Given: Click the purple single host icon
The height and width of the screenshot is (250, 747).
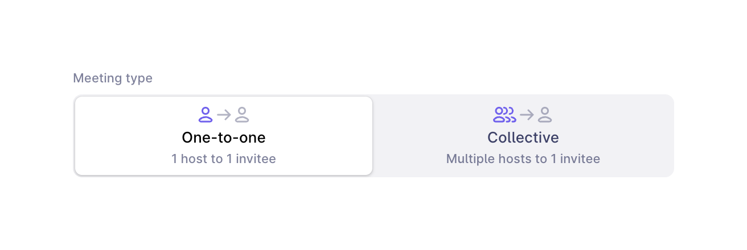Looking at the screenshot, I should (x=206, y=115).
